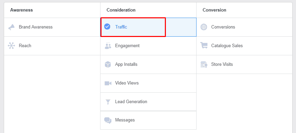
Task: Select the Traffic objective label
Action: point(121,27)
